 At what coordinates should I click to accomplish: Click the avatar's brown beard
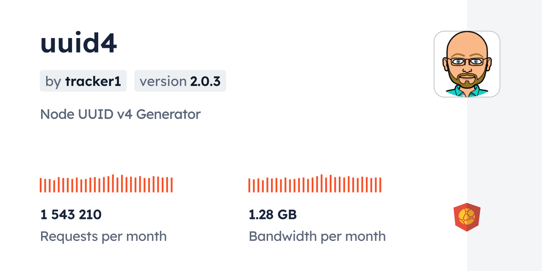[x=467, y=82]
